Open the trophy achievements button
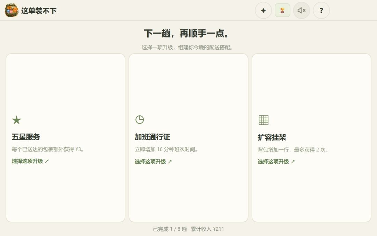377x236 pixels. [282, 10]
